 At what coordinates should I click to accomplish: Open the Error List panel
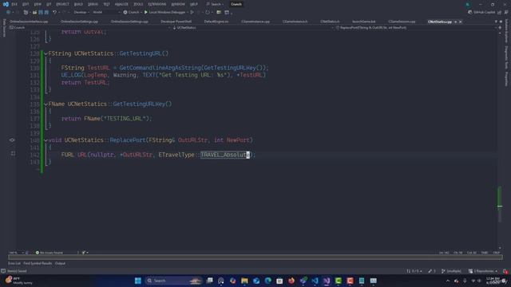click(x=14, y=263)
